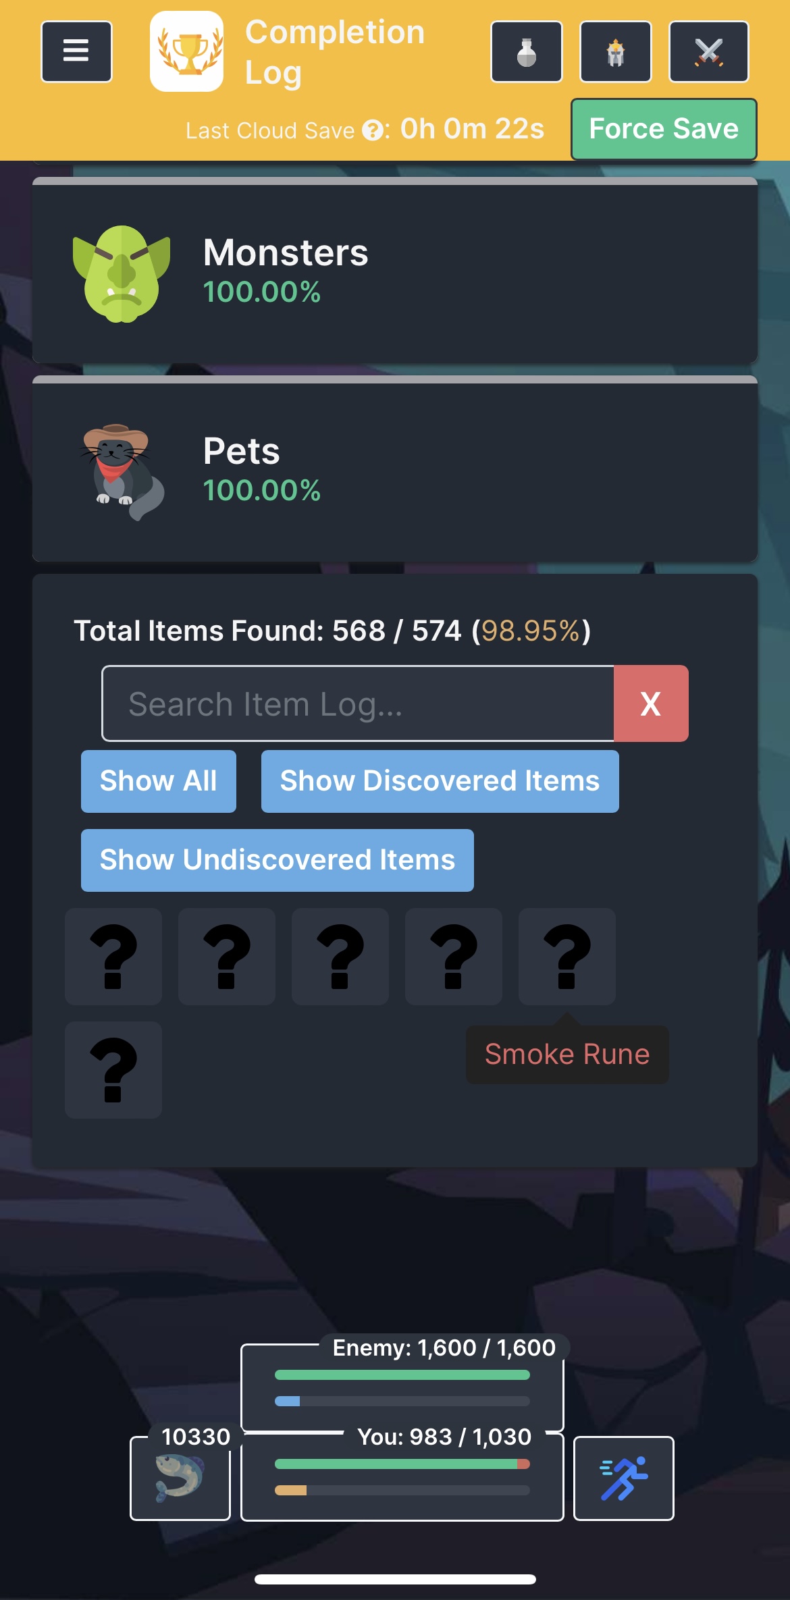
Task: Click the Smoke Rune undiscovered tile
Action: coord(567,957)
